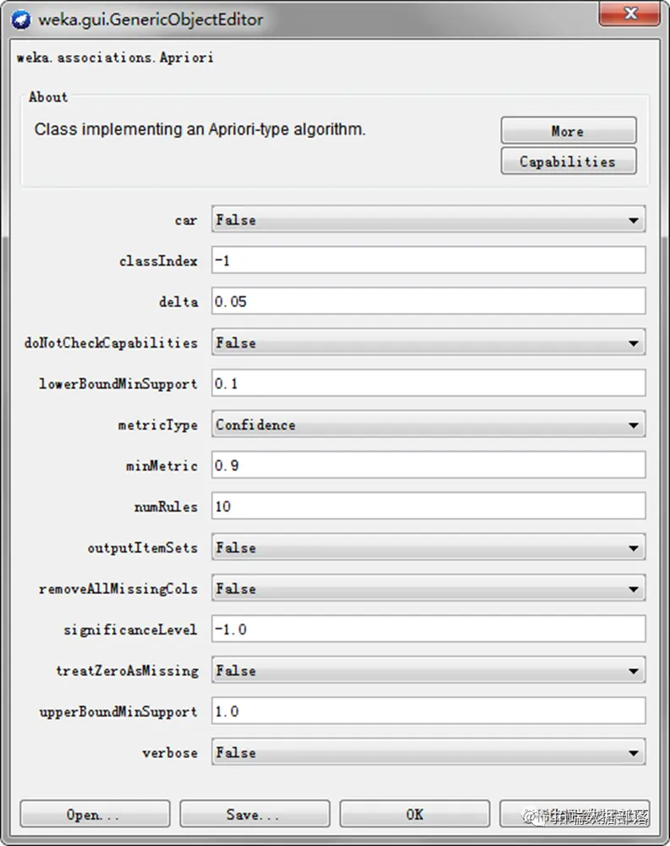The height and width of the screenshot is (846, 670).
Task: Click the About description text
Action: [200, 129]
